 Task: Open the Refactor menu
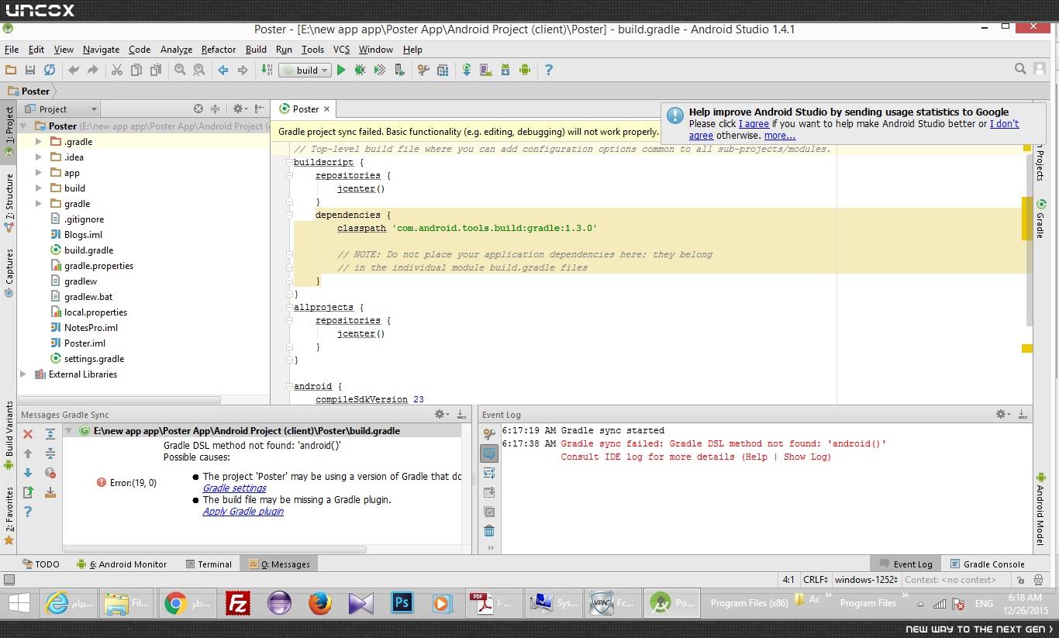click(x=219, y=50)
